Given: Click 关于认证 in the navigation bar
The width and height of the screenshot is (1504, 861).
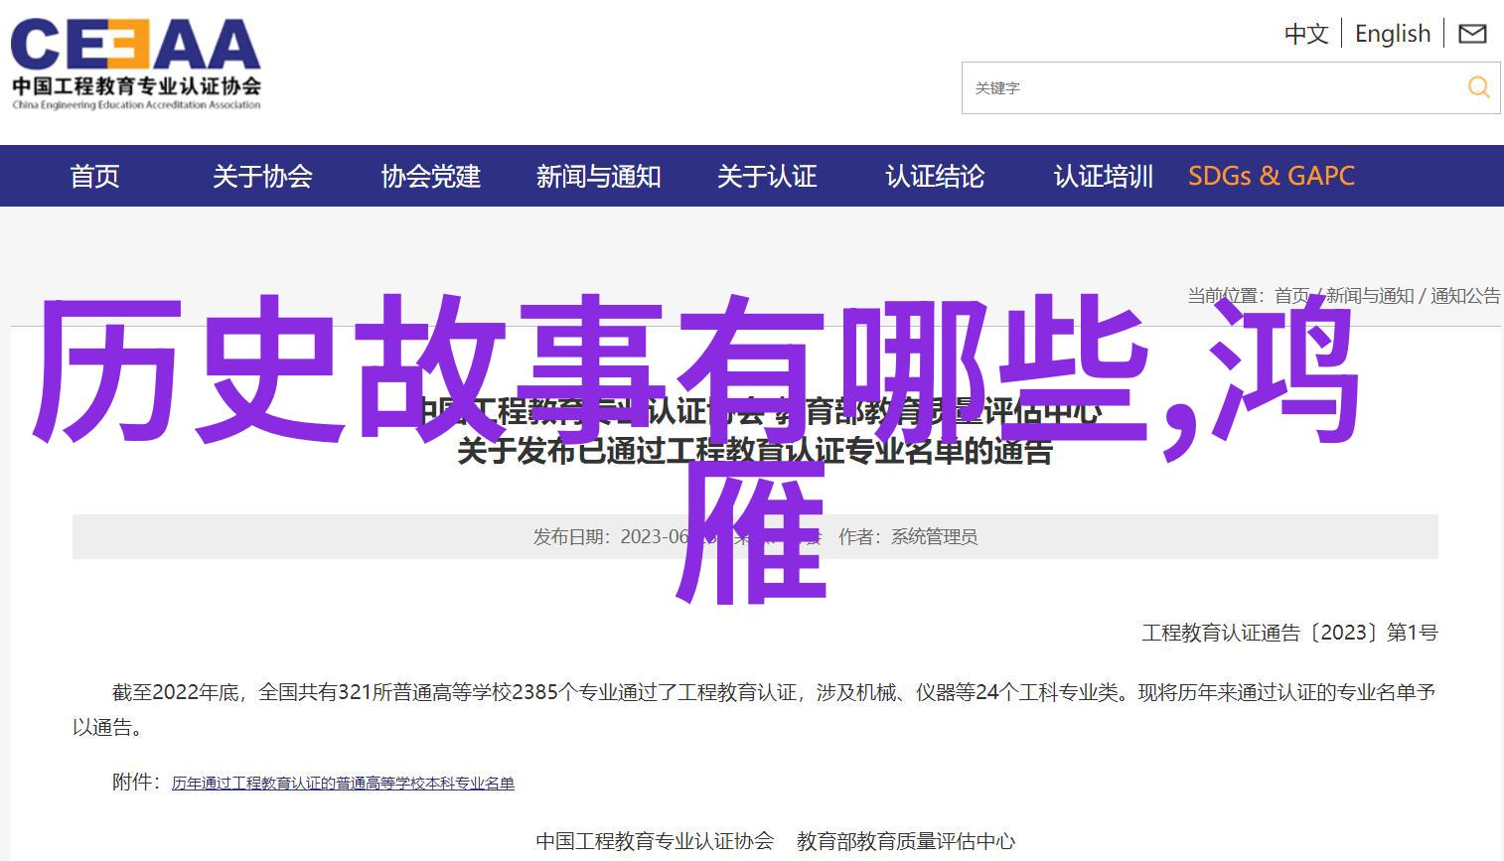Looking at the screenshot, I should coord(766,176).
